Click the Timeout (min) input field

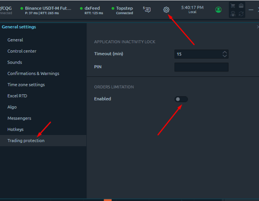(201, 54)
